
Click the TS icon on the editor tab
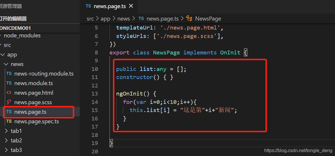tap(88, 6)
